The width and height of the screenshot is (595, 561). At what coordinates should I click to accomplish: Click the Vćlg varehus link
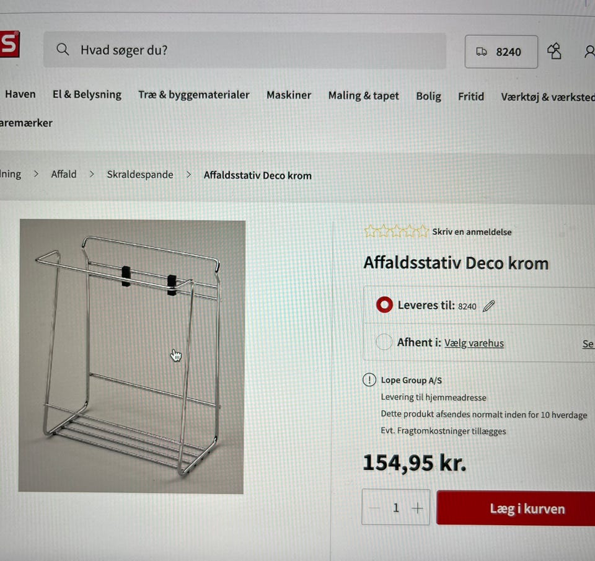pyautogui.click(x=474, y=343)
